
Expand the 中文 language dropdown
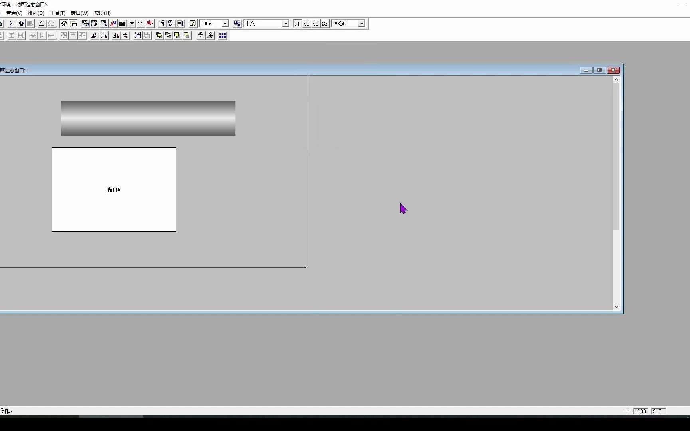coord(286,24)
